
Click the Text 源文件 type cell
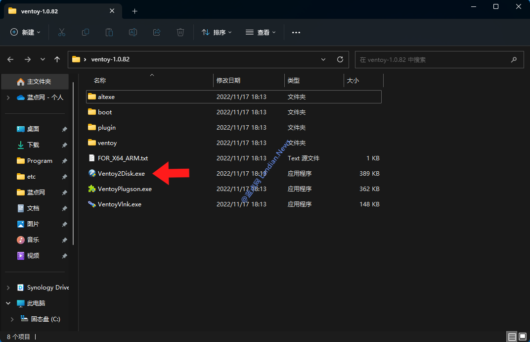[x=304, y=158]
